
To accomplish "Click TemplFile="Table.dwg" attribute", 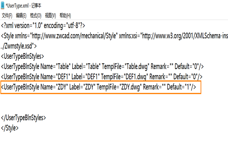I will click(125, 67).
